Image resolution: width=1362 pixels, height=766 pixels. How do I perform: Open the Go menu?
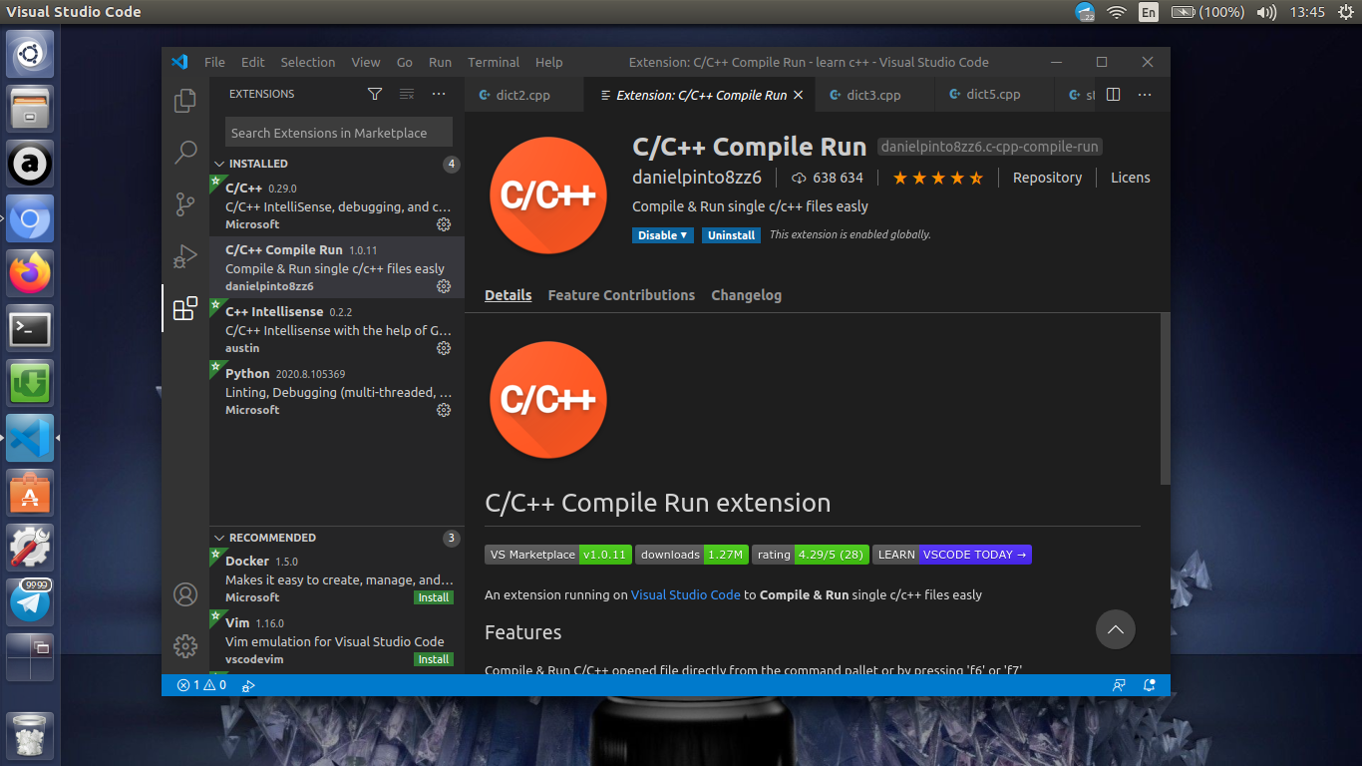pyautogui.click(x=404, y=62)
